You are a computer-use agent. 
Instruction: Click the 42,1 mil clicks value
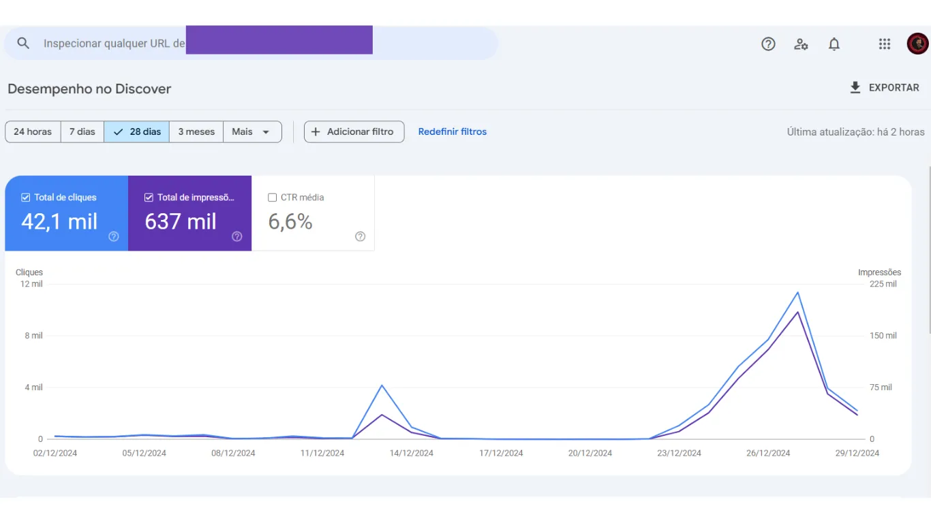[x=59, y=222]
